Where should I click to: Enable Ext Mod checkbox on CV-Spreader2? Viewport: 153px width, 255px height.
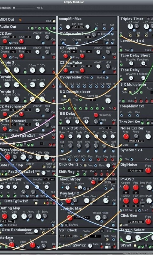click(x=99, y=34)
